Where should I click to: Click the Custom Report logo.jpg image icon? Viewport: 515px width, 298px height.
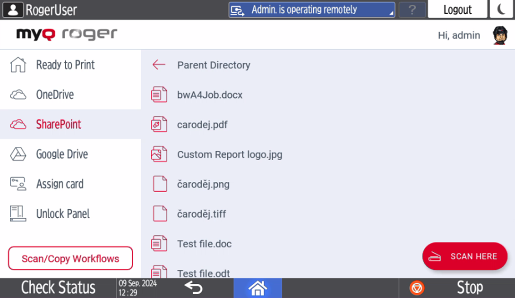tap(159, 154)
